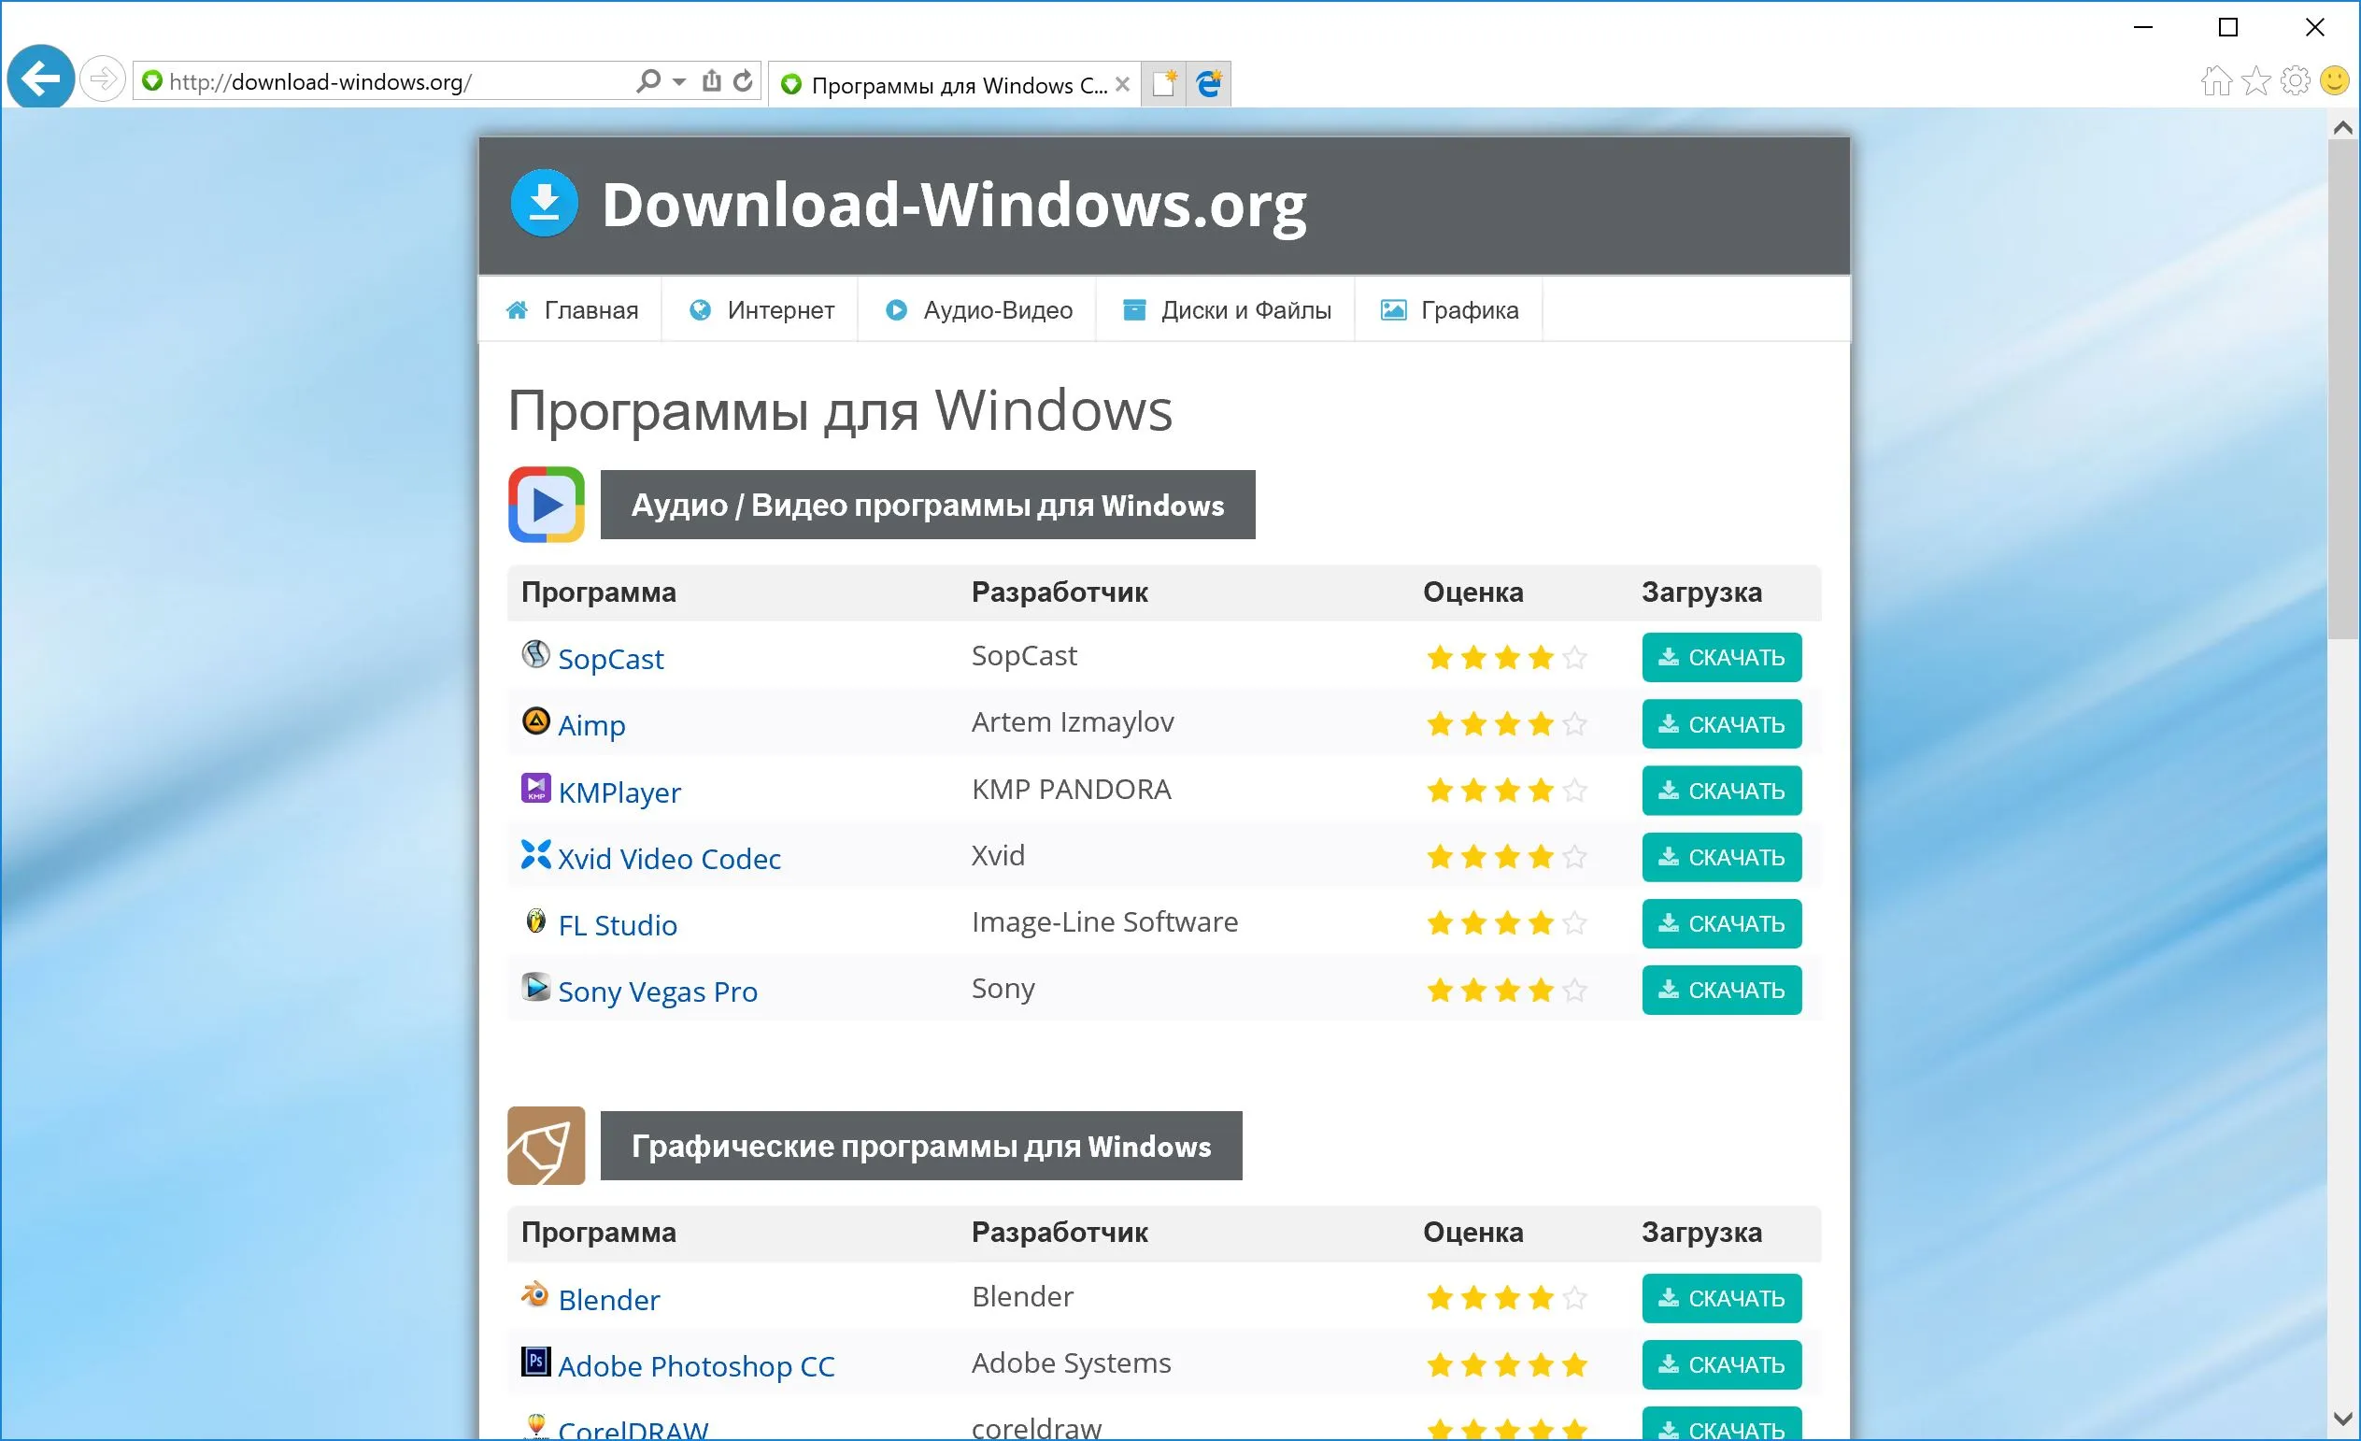Viewport: 2361px width, 1441px height.
Task: Click 'Графические программы для Windows' heading
Action: click(x=921, y=1146)
